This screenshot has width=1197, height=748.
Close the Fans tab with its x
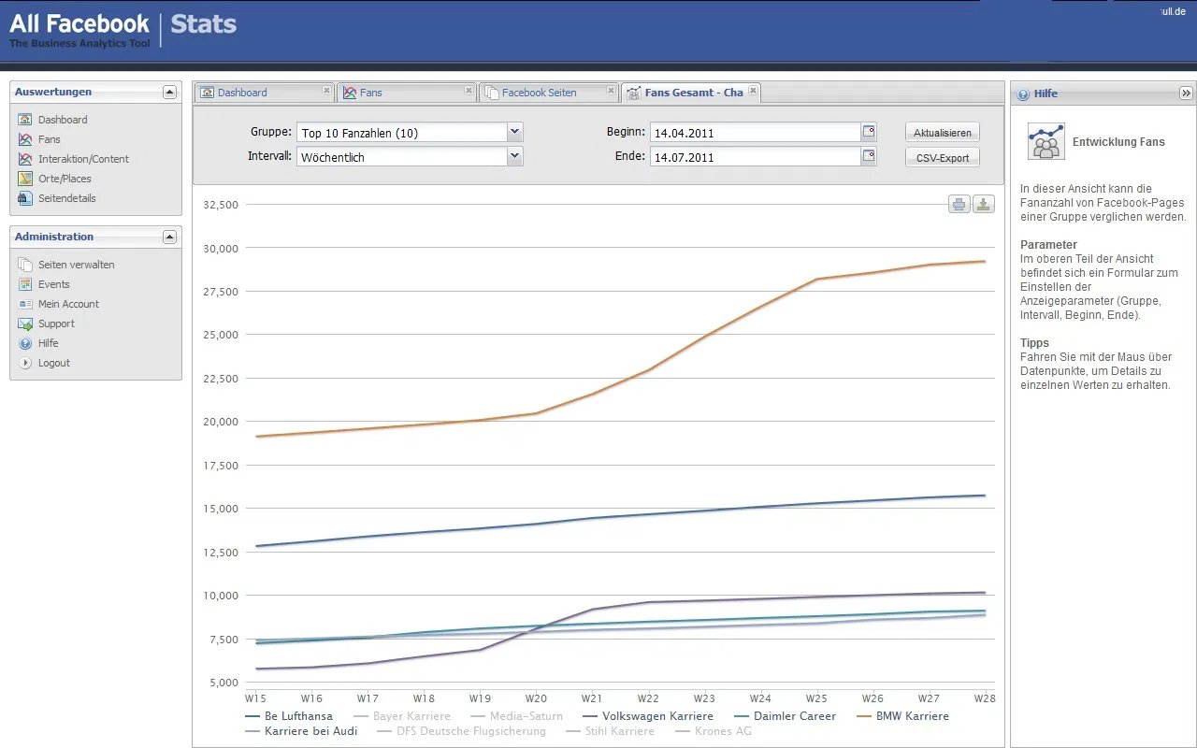(x=469, y=91)
